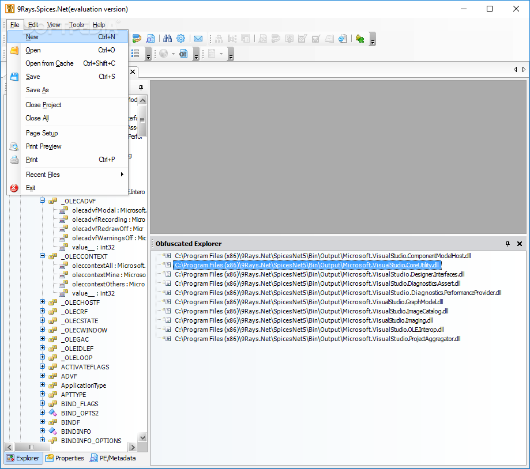Switch to the PE/Metadata tab
The height and width of the screenshot is (469, 530).
[113, 458]
